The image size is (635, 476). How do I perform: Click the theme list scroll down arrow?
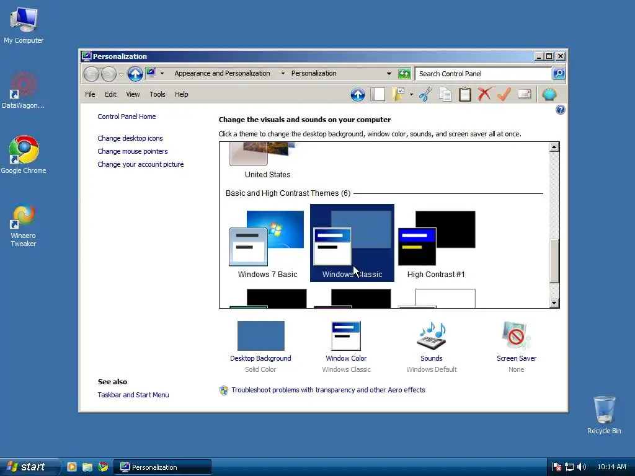coord(554,302)
